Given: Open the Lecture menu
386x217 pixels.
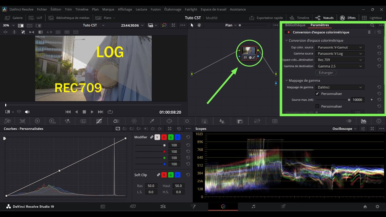Looking at the screenshot, I should [141, 9].
